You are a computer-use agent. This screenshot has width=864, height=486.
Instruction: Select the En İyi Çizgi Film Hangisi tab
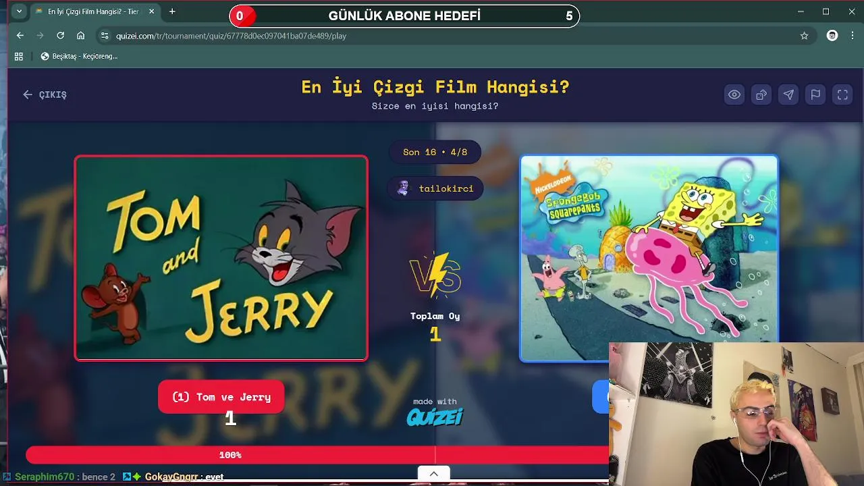(93, 11)
